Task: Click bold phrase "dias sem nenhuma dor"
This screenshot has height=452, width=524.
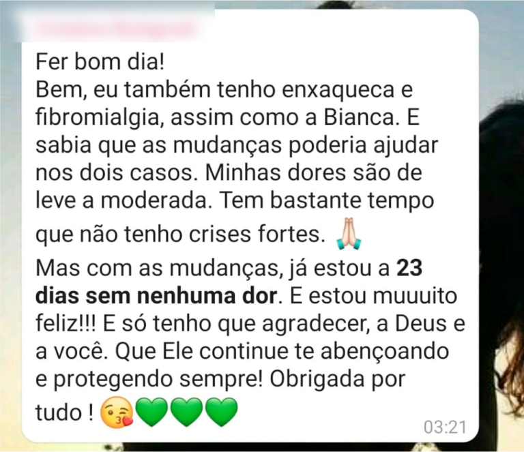Action: point(156,296)
